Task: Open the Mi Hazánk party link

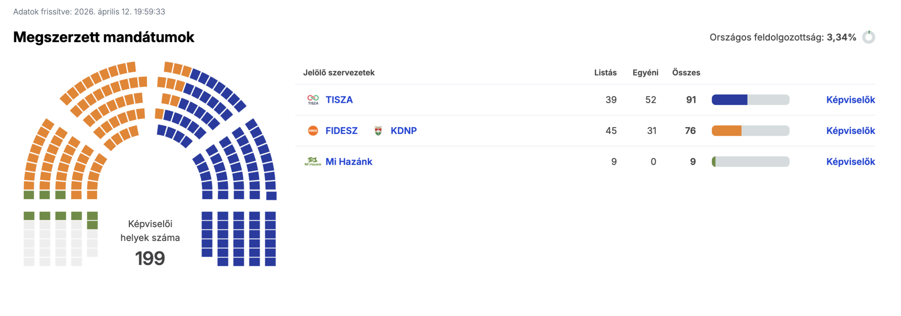Action: [348, 162]
